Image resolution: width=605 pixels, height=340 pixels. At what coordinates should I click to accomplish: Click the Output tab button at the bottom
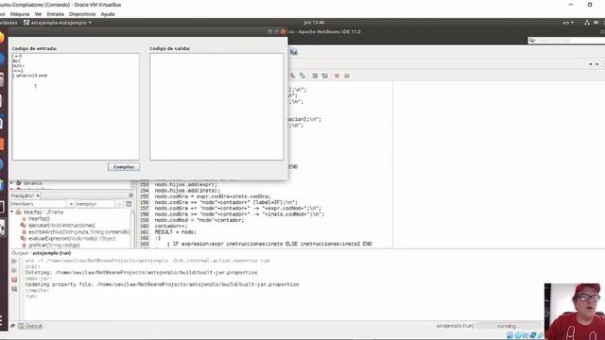30,326
